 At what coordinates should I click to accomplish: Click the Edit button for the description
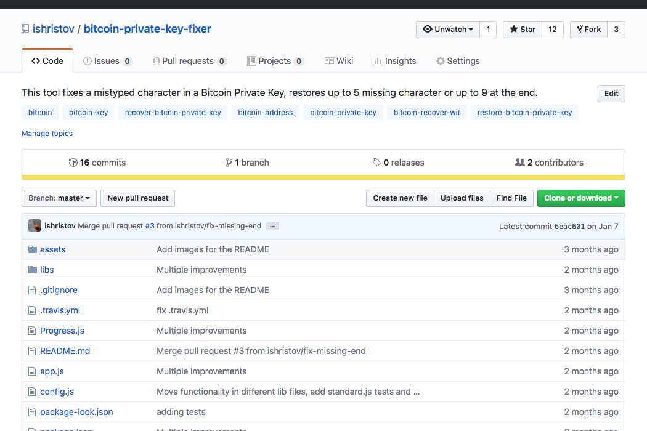[611, 94]
